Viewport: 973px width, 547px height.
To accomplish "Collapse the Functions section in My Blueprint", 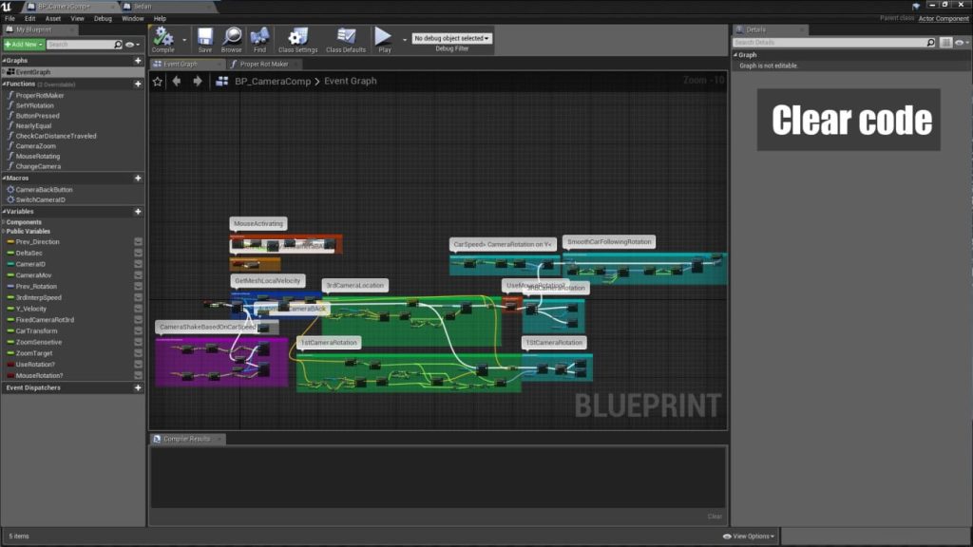I will [x=4, y=84].
